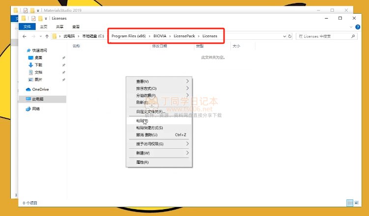
Task: Click the address bar folder icon
Action: [55, 36]
